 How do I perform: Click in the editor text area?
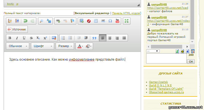pyautogui.click(x=72, y=81)
